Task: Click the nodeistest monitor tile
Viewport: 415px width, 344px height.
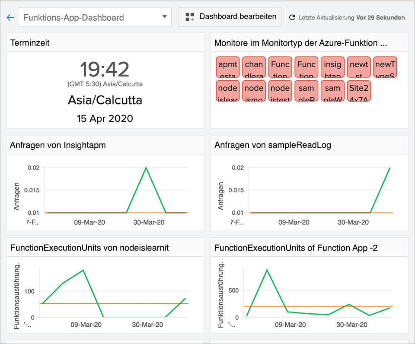Action: click(x=280, y=91)
